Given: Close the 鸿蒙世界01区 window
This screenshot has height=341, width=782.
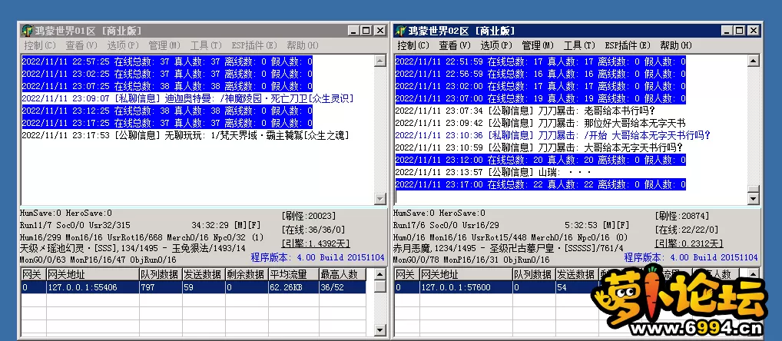Looking at the screenshot, I should click(380, 31).
